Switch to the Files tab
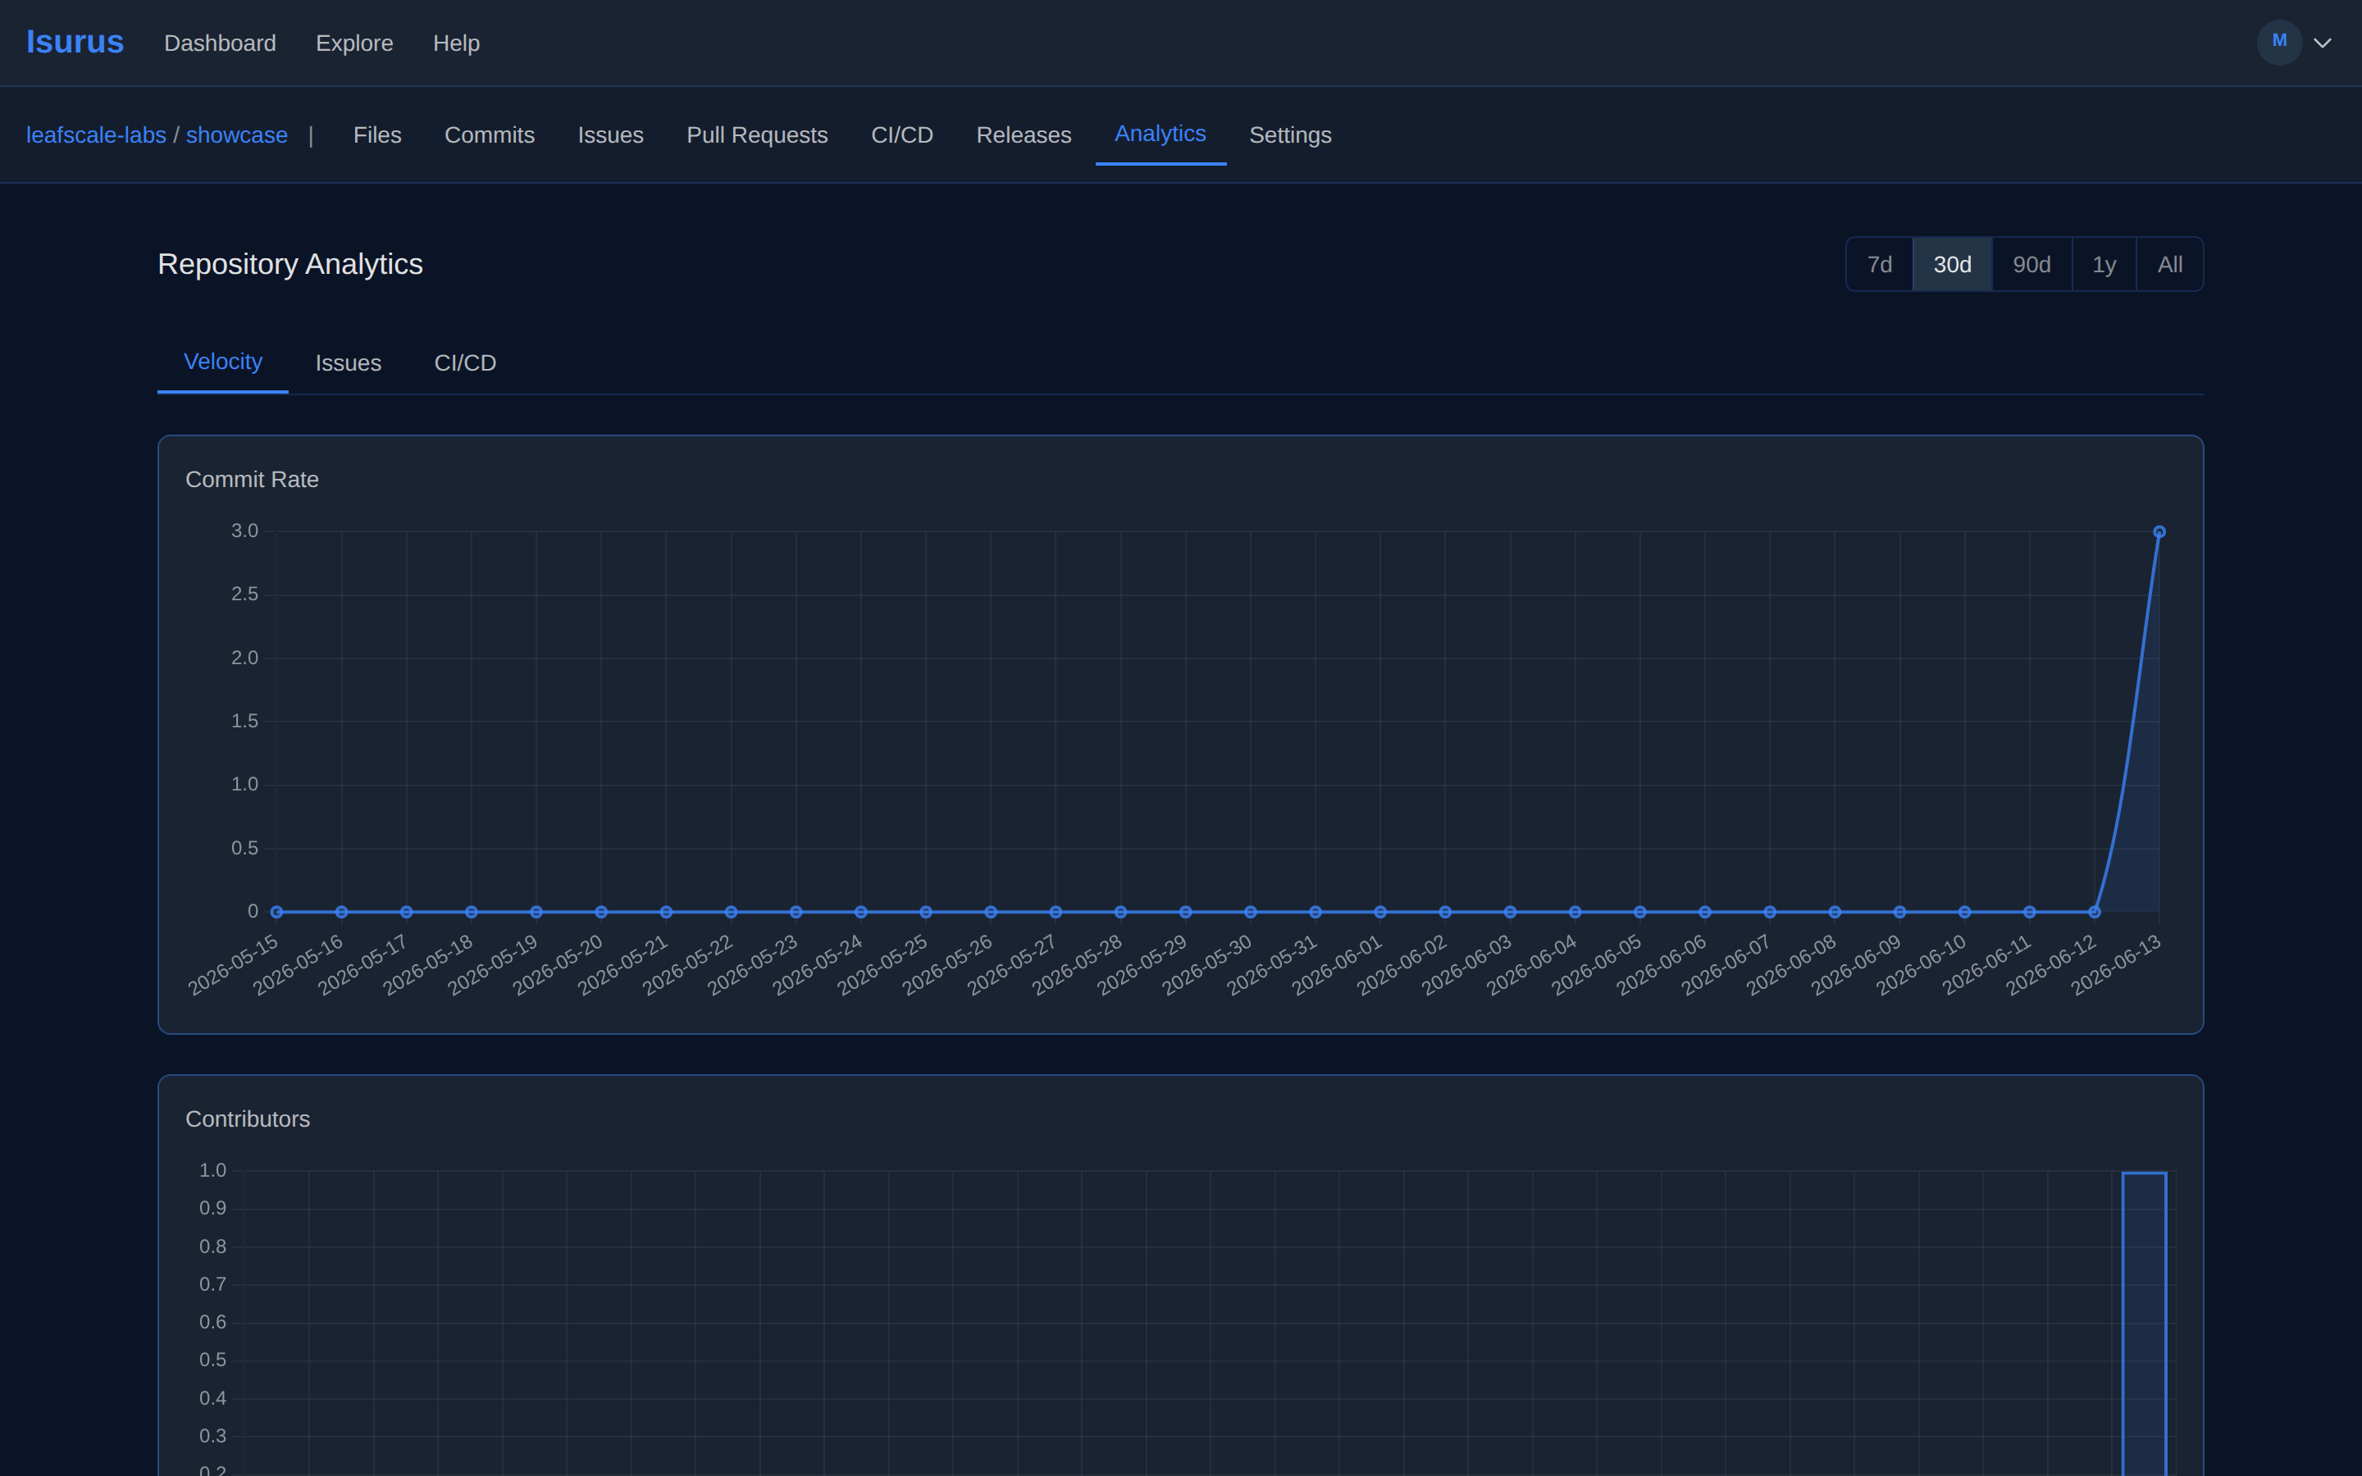This screenshot has height=1476, width=2362. coord(376,134)
